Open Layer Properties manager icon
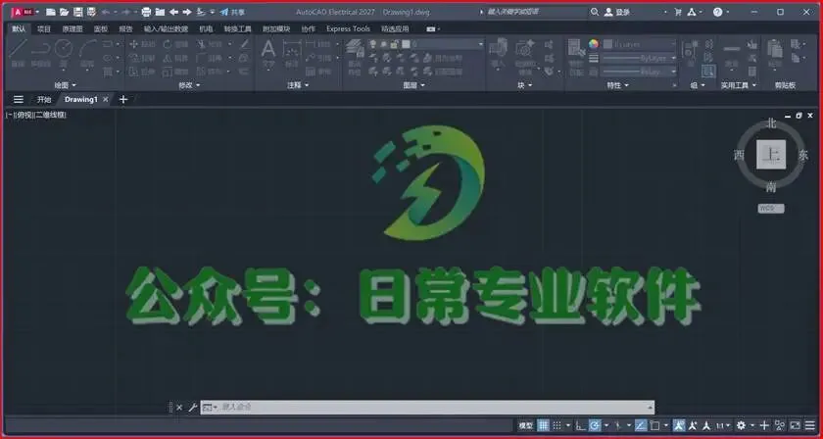This screenshot has height=439, width=823. pos(356,55)
